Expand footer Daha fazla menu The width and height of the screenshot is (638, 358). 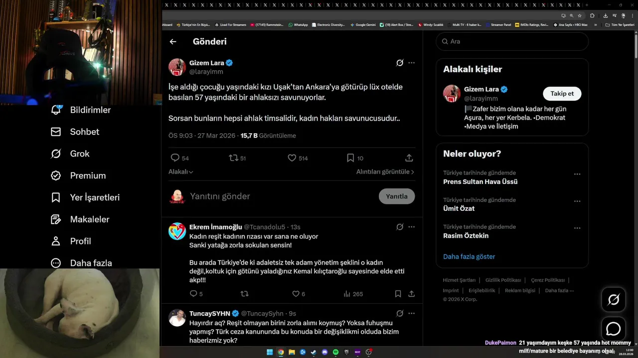pos(559,290)
